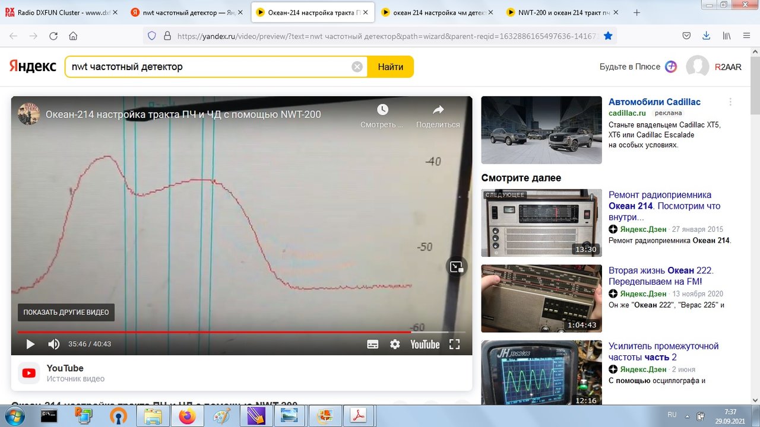Open video title 'Океан-214 настройка тракта ПЧ' link
760x427 pixels.
183,114
